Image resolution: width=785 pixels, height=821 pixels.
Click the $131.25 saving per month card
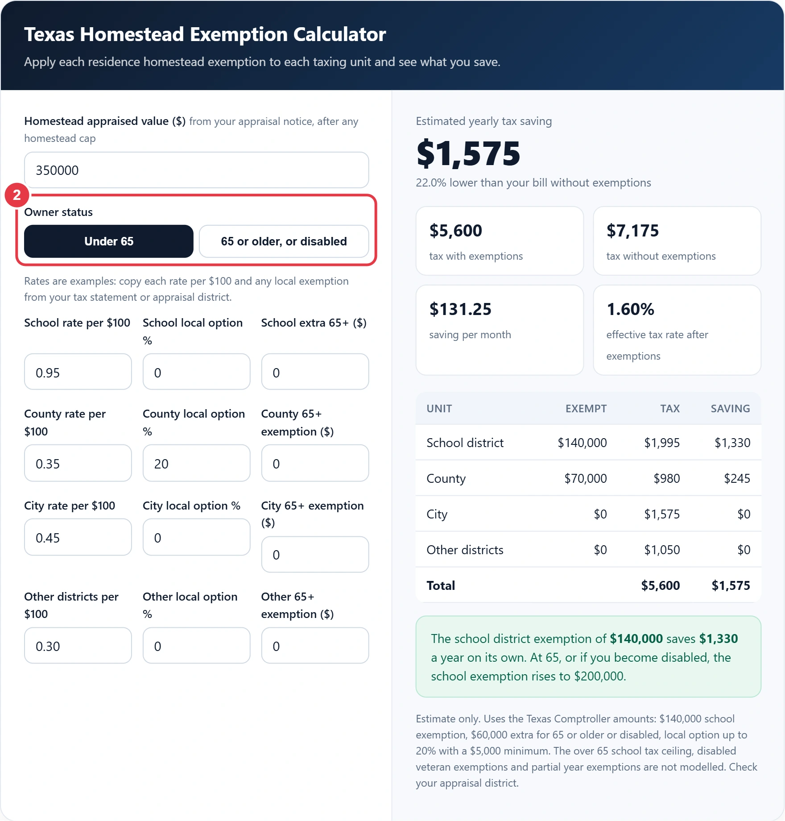500,330
